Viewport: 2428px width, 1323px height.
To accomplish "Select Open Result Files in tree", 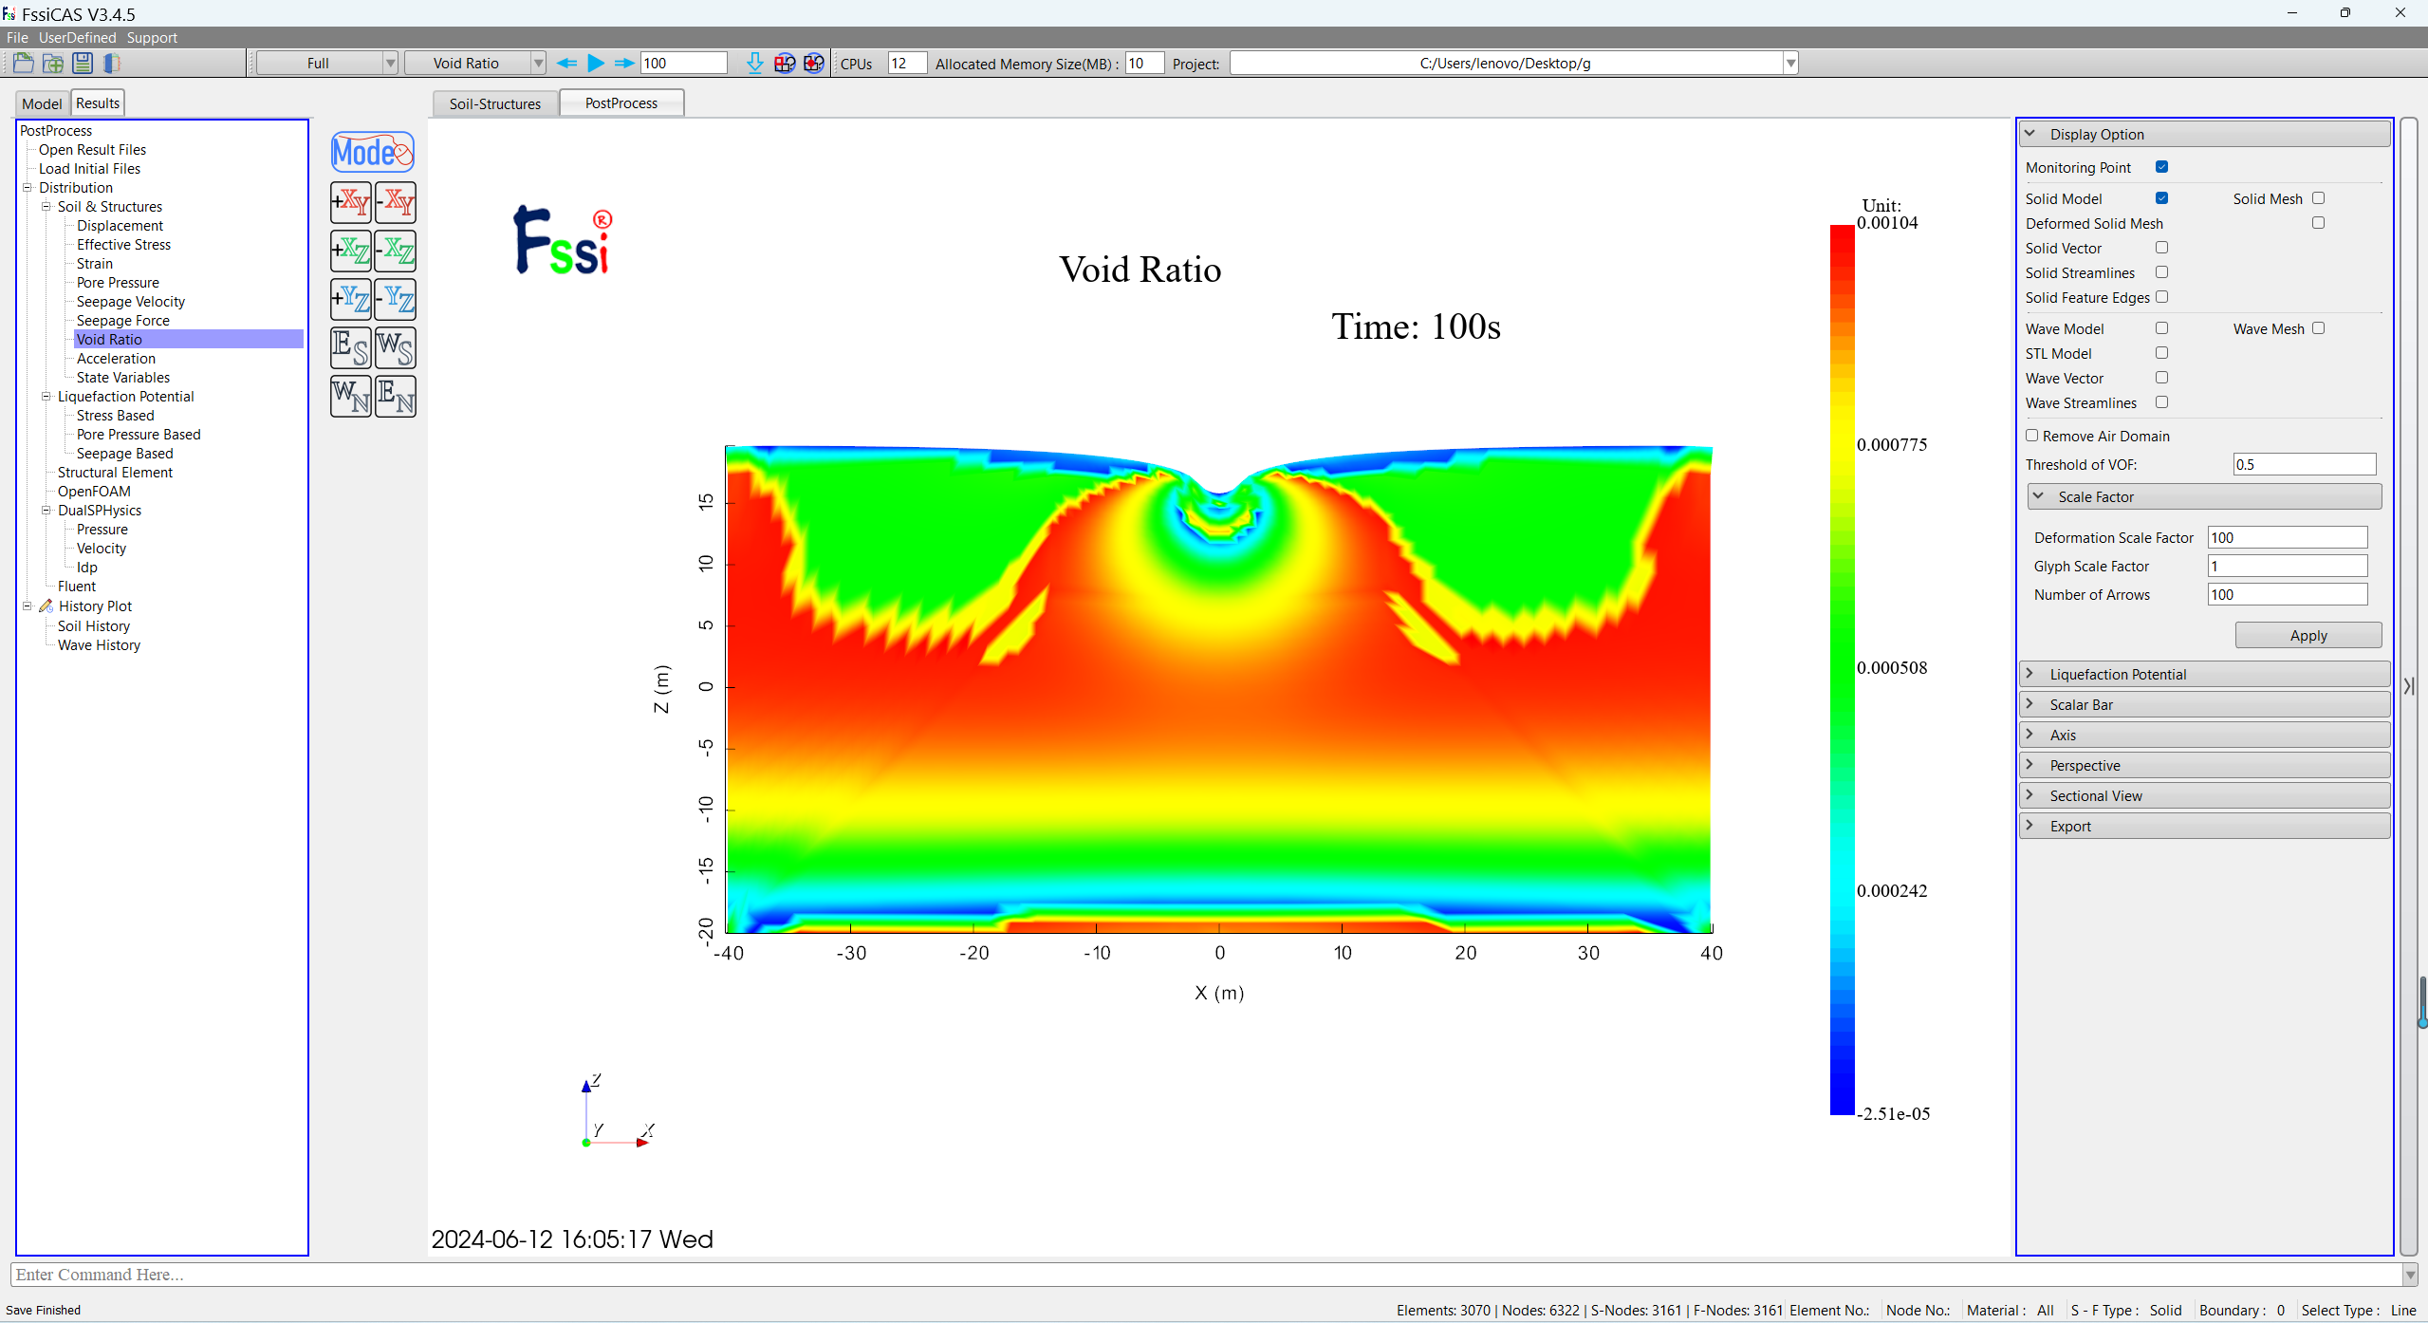I will tap(92, 149).
